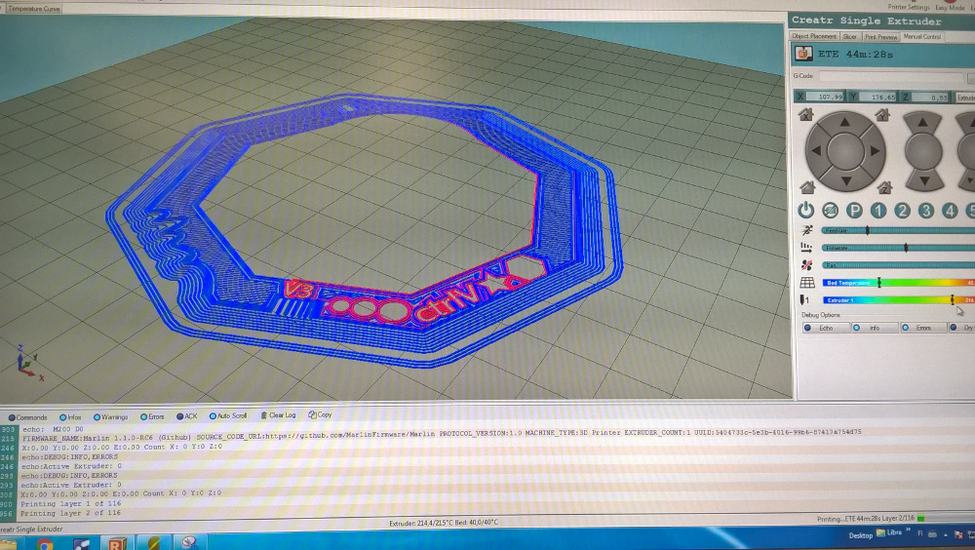The width and height of the screenshot is (975, 550).
Task: Click the up arrow on XY jog wheel
Action: tap(844, 122)
